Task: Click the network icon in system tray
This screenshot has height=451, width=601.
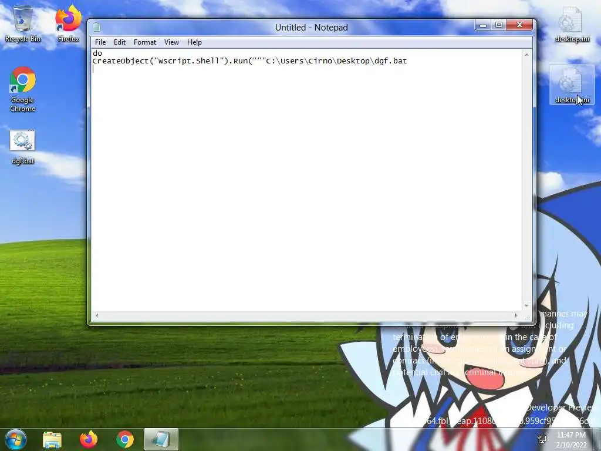Action: pos(542,439)
